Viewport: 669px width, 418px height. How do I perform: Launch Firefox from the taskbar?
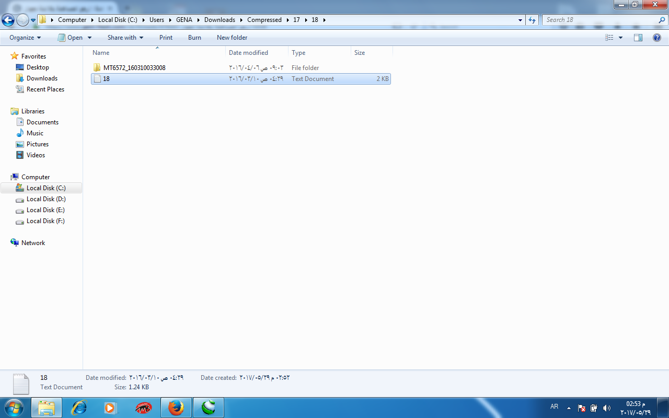pos(176,408)
